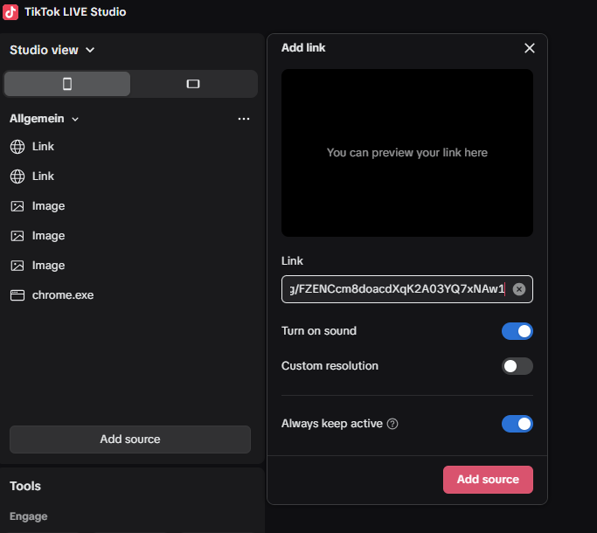Toggle the Always keep active switch
Viewport: 597px width, 533px height.
[x=517, y=424]
